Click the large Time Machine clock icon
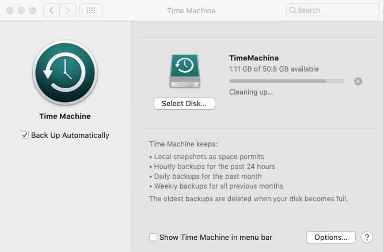The height and width of the screenshot is (252, 384). click(x=65, y=73)
